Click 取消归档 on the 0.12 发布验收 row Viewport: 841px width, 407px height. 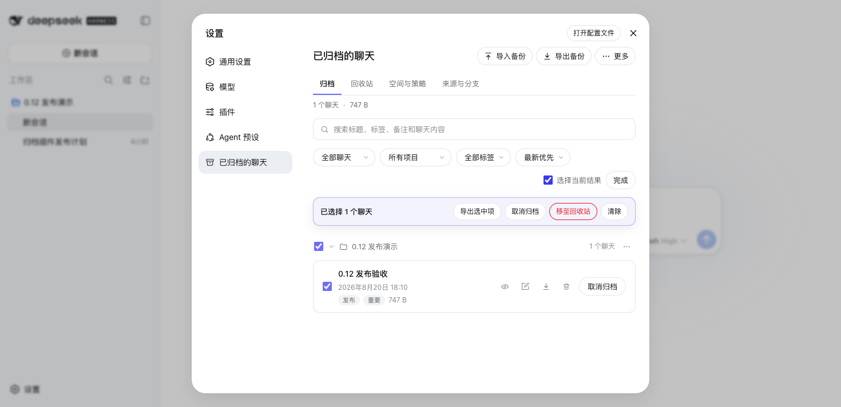pos(602,286)
